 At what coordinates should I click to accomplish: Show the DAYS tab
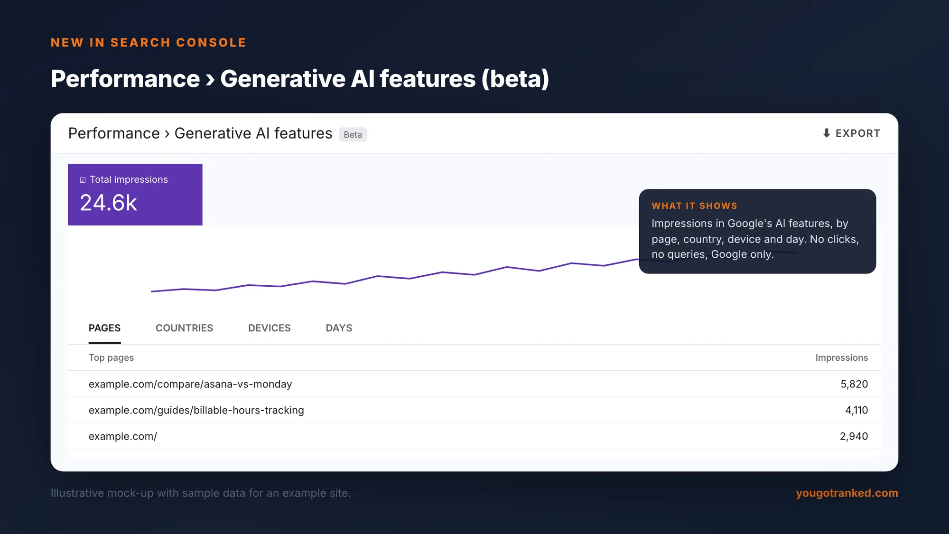point(339,328)
